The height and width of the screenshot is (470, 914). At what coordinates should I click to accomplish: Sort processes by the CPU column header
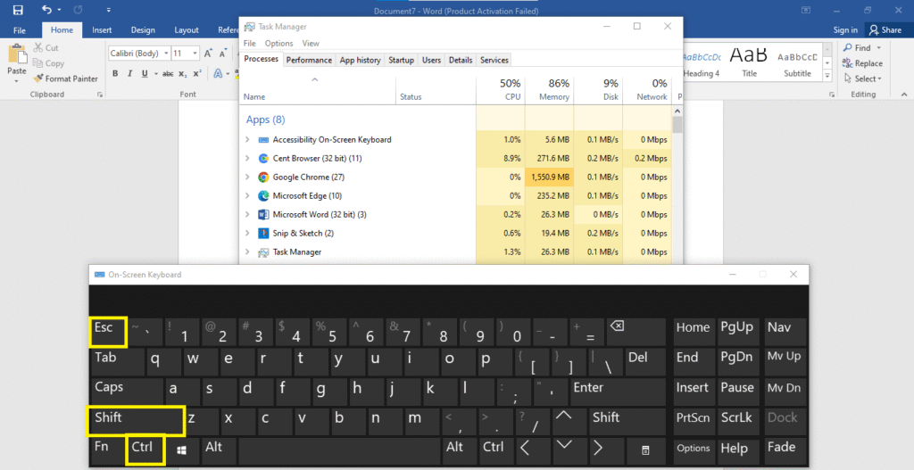(x=500, y=90)
